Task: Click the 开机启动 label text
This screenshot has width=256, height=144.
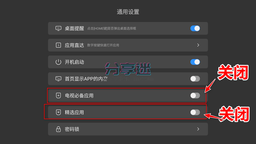Action: [74, 62]
